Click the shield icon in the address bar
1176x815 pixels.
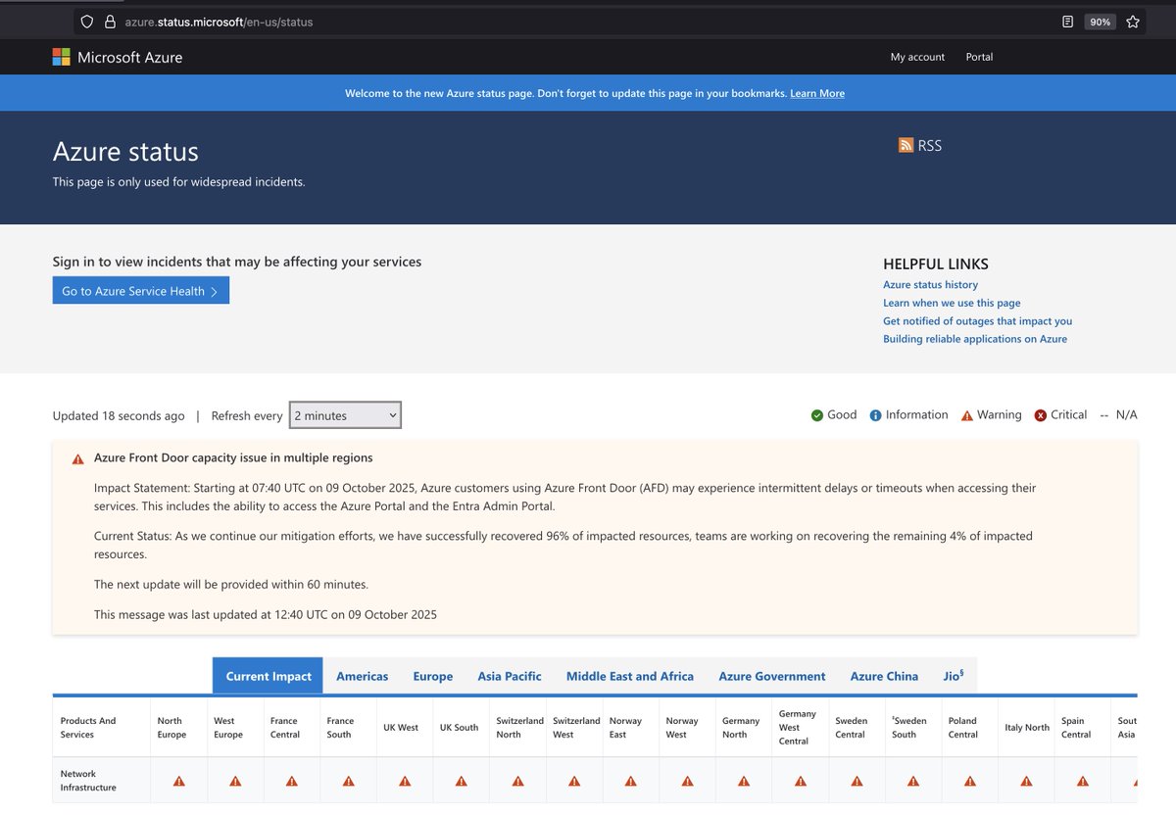tap(87, 21)
